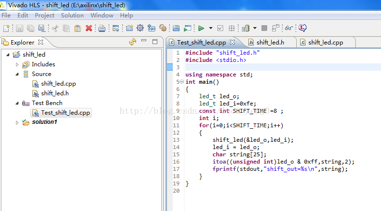
Task: Close the Explorer view tab
Action: [x=41, y=42]
